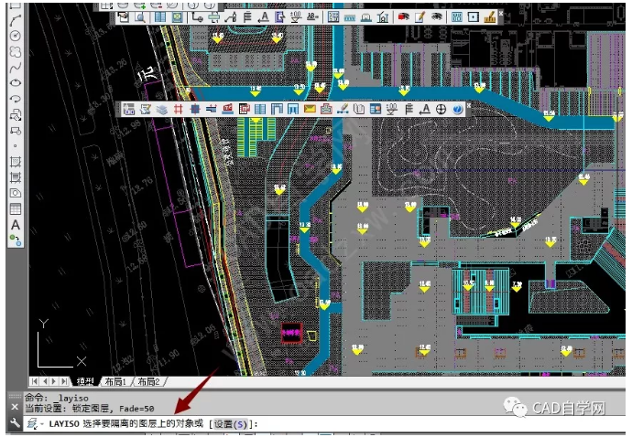Click the magnifier zoom icon in top toolbar
632x437 pixels.
[x=140, y=17]
